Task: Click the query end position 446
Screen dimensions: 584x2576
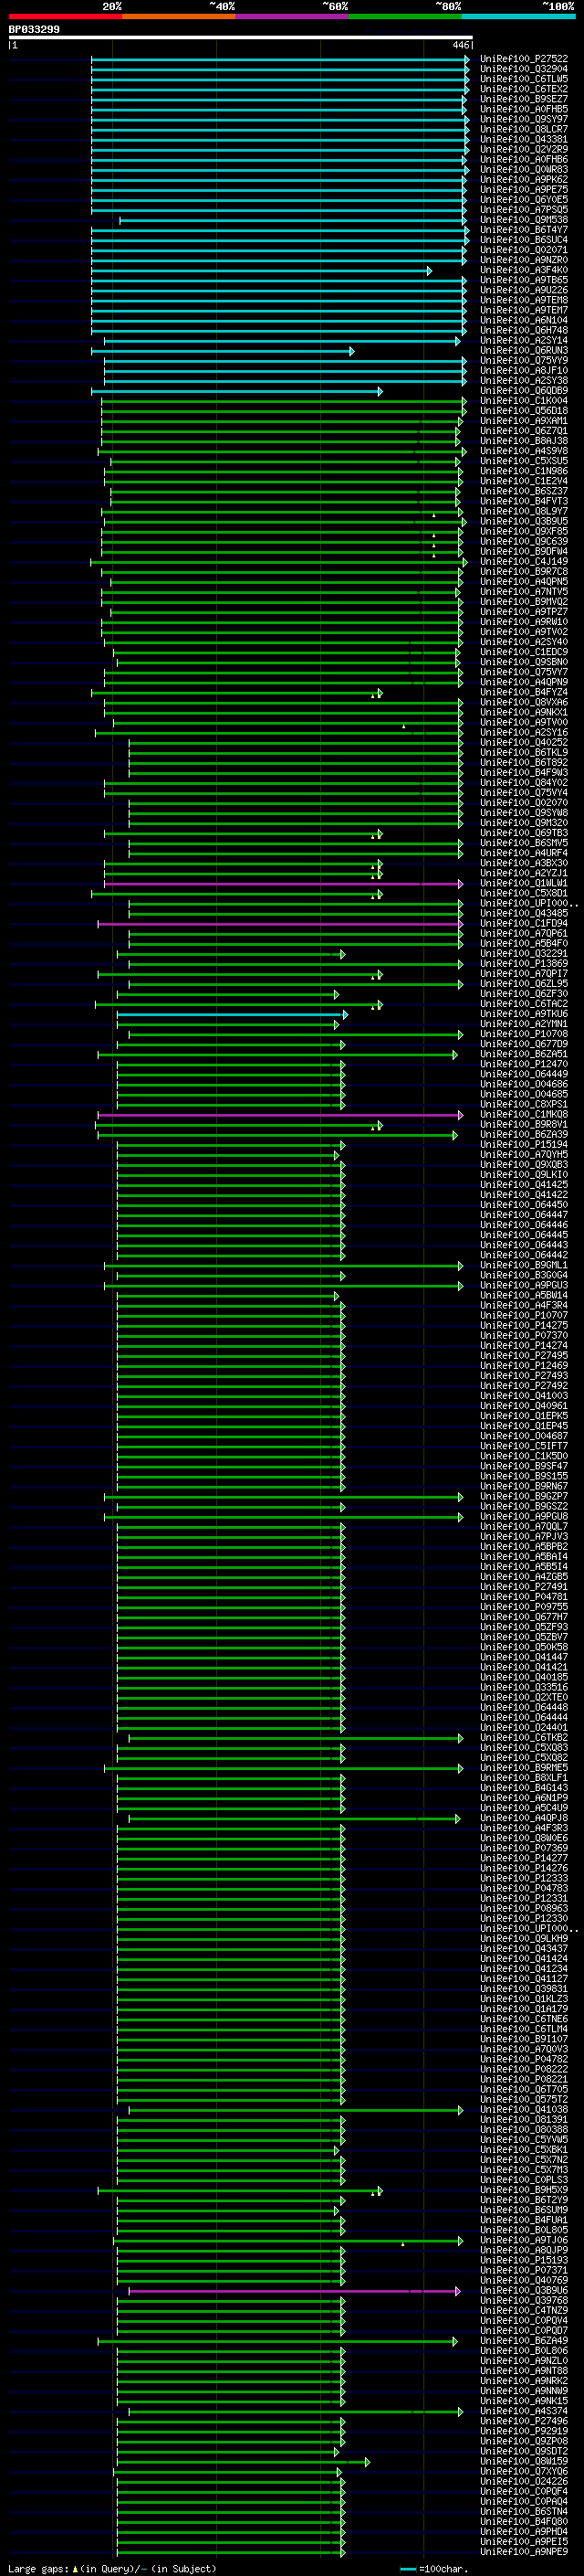Action: 460,45
